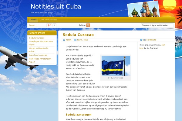
Task: Open the Auto huur curacao post
Action: click(38, 55)
